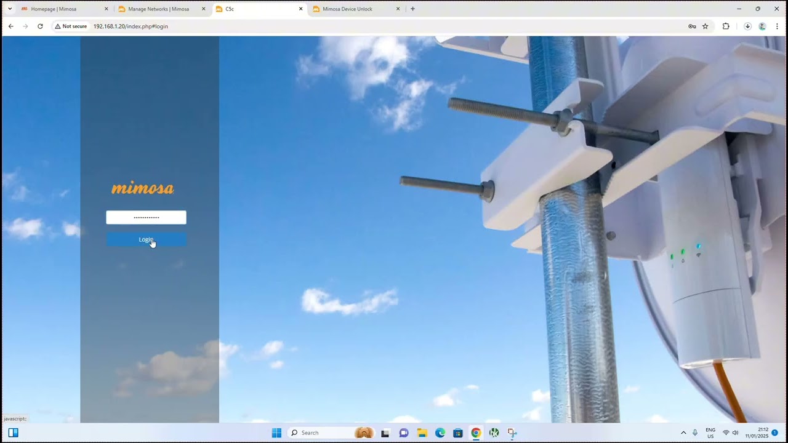Viewport: 788px width, 443px height.
Task: Restore down the Chrome window
Action: (x=758, y=9)
